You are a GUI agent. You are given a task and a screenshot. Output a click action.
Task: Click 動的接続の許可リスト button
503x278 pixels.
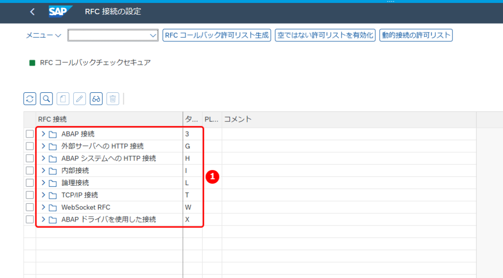416,35
